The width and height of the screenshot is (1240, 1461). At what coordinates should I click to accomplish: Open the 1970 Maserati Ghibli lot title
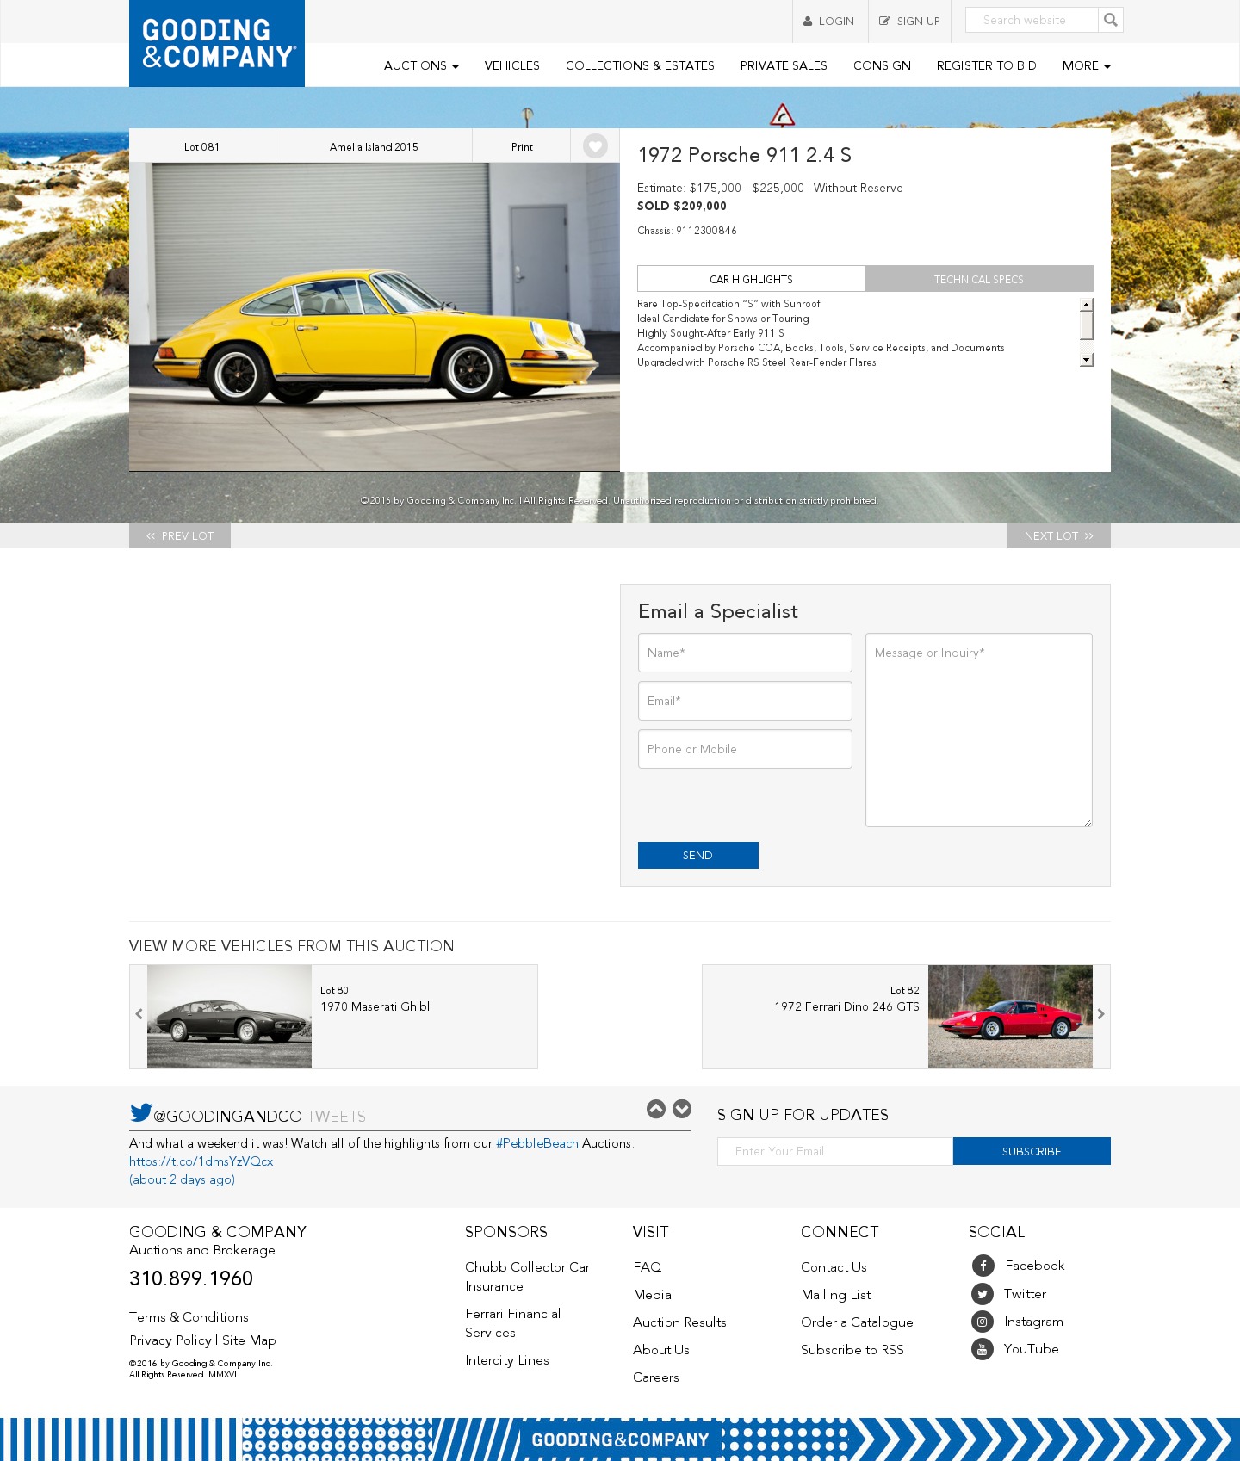[376, 1006]
